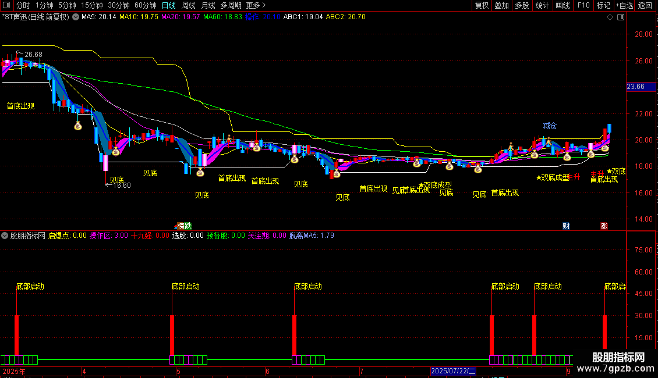The image size is (658, 378).
Task: Click the 叠加 overlay button
Action: (x=501, y=5)
